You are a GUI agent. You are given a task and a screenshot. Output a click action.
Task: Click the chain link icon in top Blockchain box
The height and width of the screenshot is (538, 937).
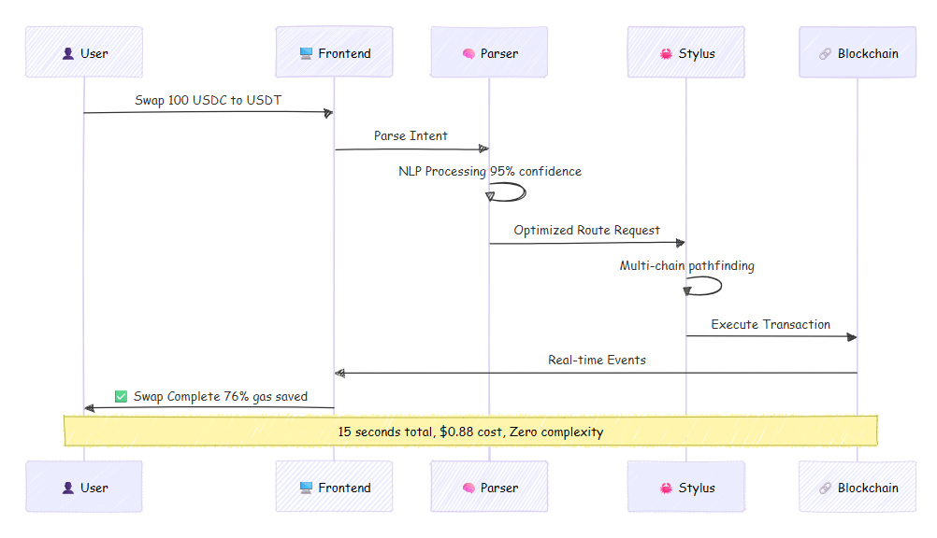point(825,53)
